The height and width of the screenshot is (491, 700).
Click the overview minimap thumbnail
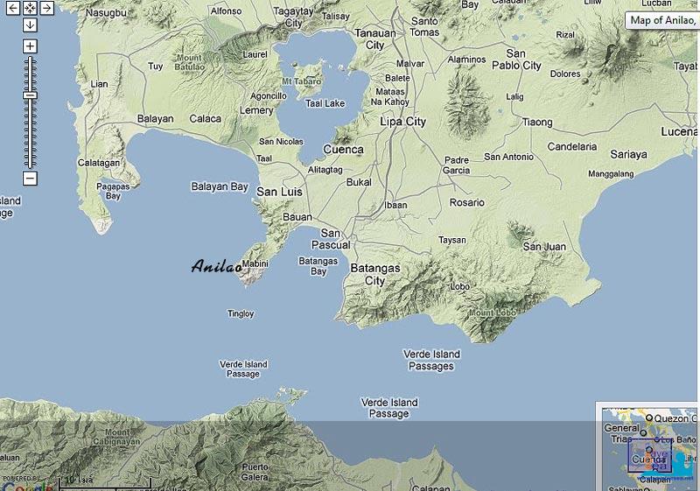(648, 446)
